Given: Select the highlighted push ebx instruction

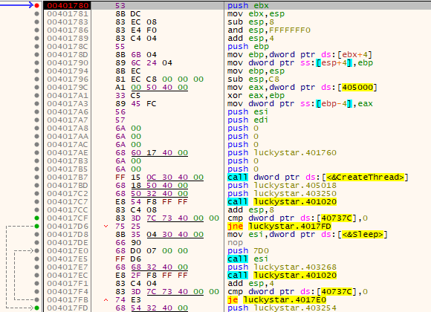Looking at the screenshot, I should [248, 5].
